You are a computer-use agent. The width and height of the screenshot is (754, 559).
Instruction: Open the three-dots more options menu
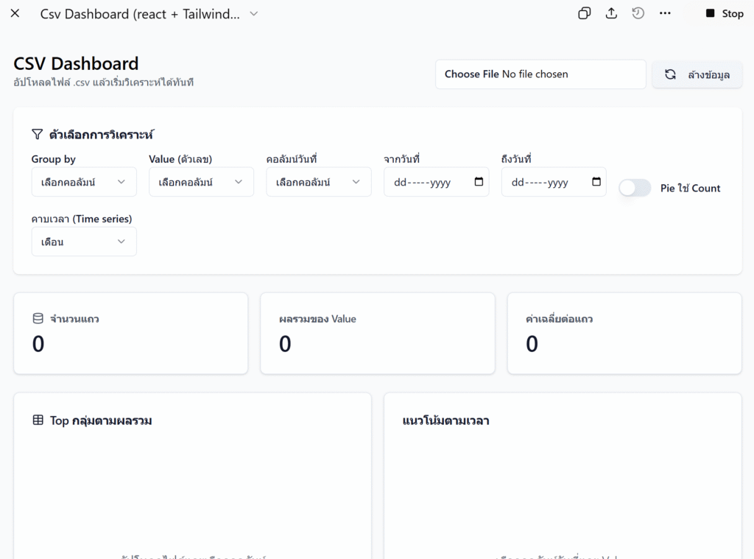coord(665,13)
